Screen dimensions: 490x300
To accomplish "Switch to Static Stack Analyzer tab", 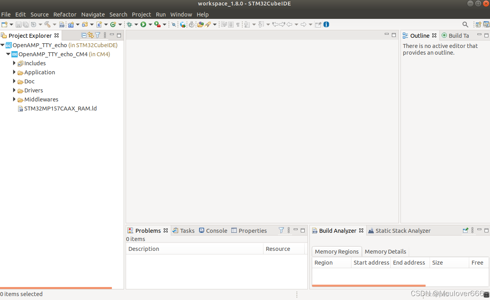I will (399, 230).
